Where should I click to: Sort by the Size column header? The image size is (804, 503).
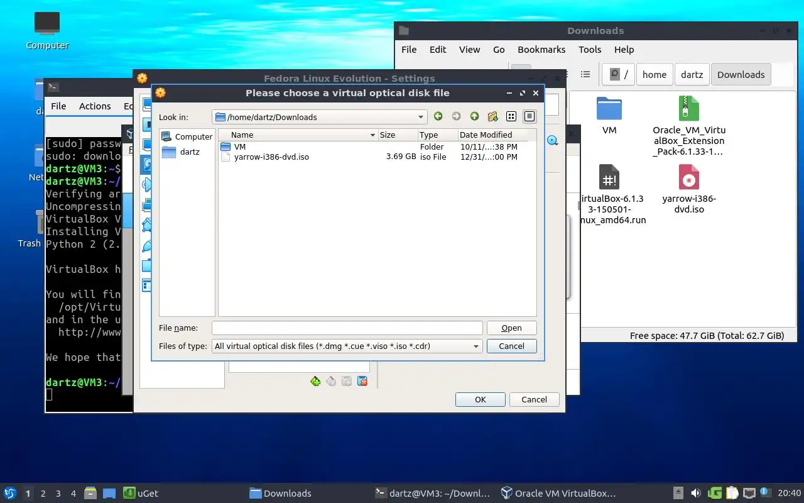[x=398, y=135]
